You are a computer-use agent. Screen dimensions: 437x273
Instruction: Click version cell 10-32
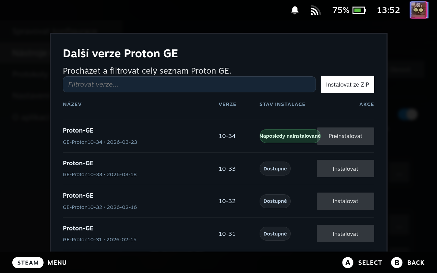(x=227, y=201)
